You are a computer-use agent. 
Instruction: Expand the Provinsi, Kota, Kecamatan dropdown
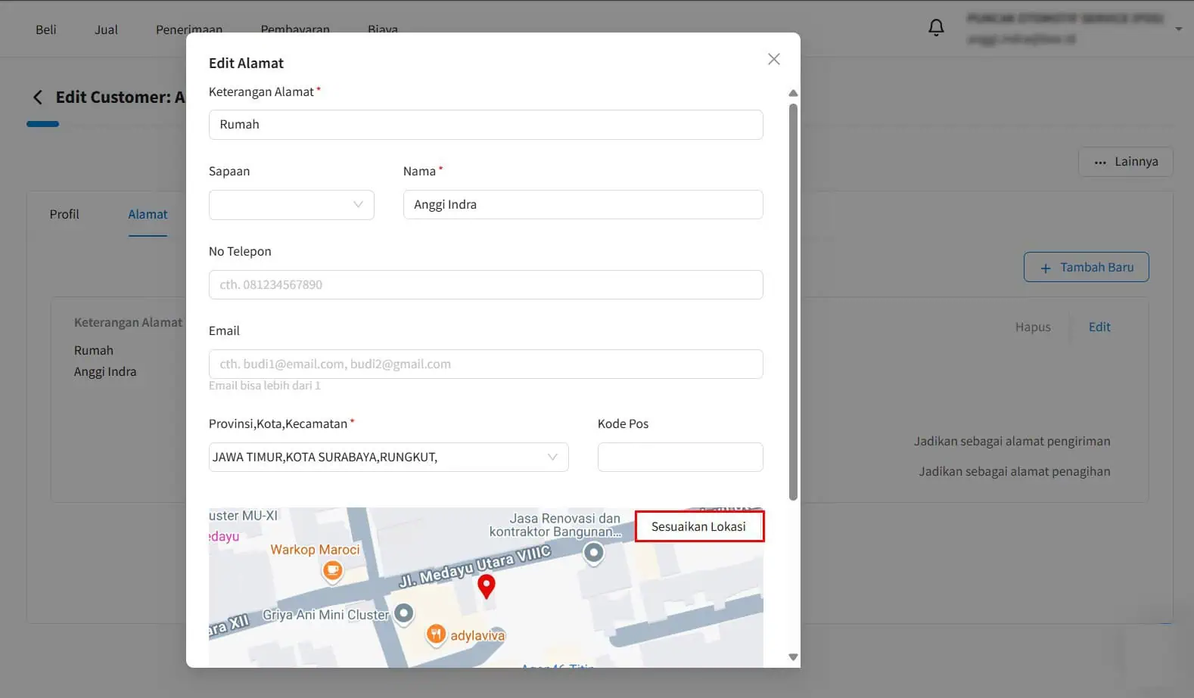(388, 458)
